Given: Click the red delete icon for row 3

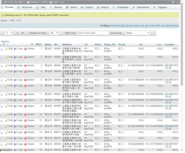Looking at the screenshot, I should point(25,66).
